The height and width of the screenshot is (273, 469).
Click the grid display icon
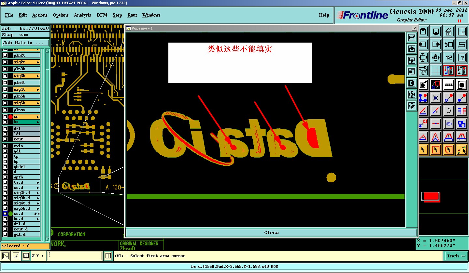point(436,70)
